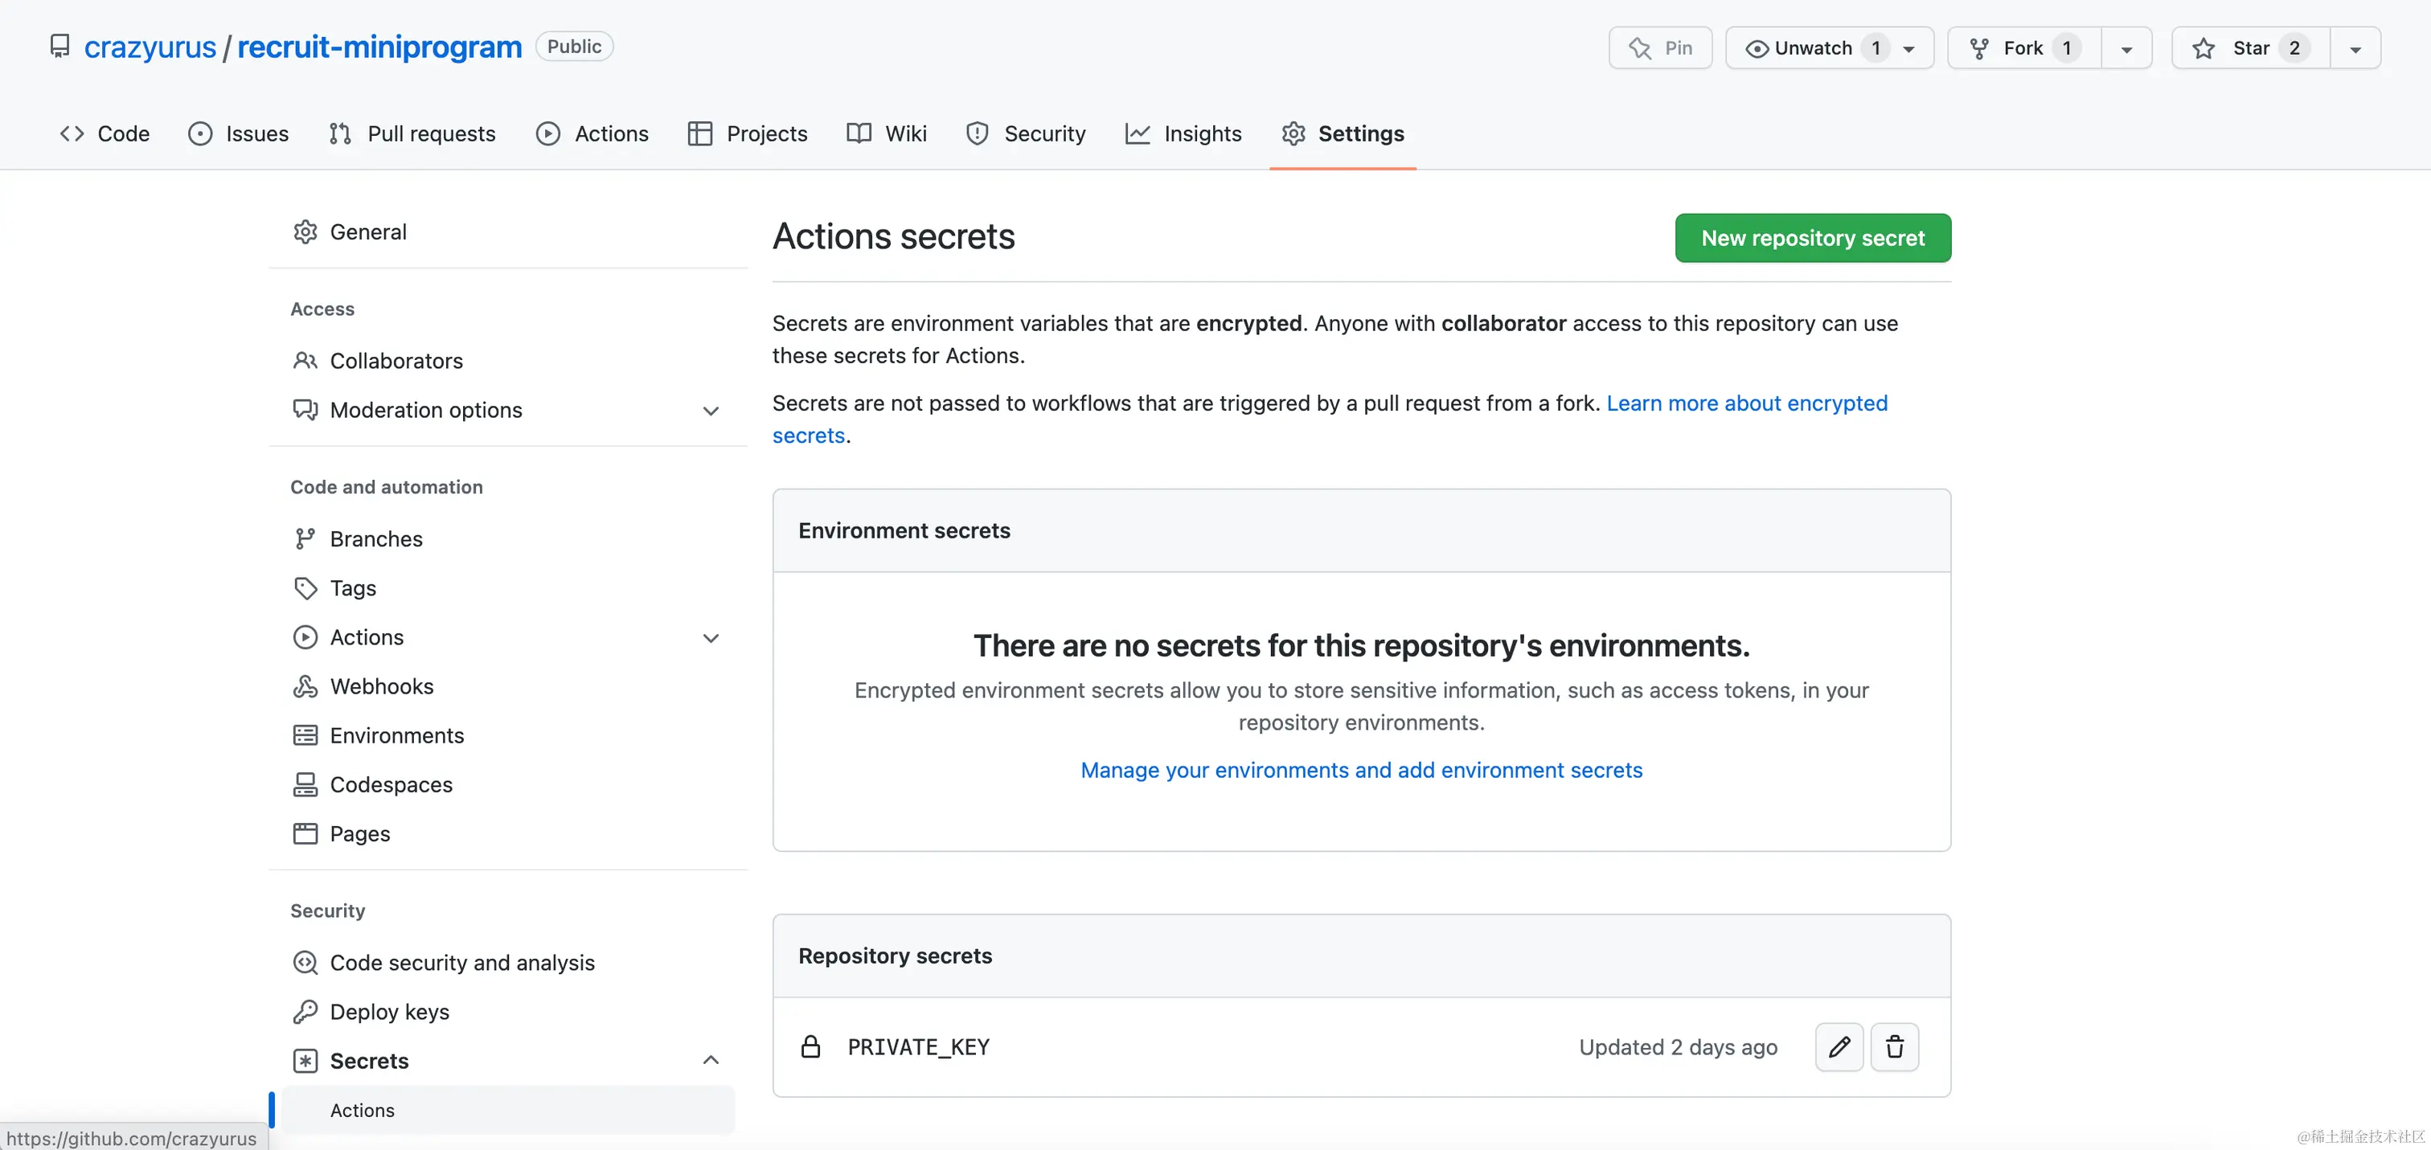2431x1150 pixels.
Task: Click the tag icon beside Tags
Action: pos(305,587)
